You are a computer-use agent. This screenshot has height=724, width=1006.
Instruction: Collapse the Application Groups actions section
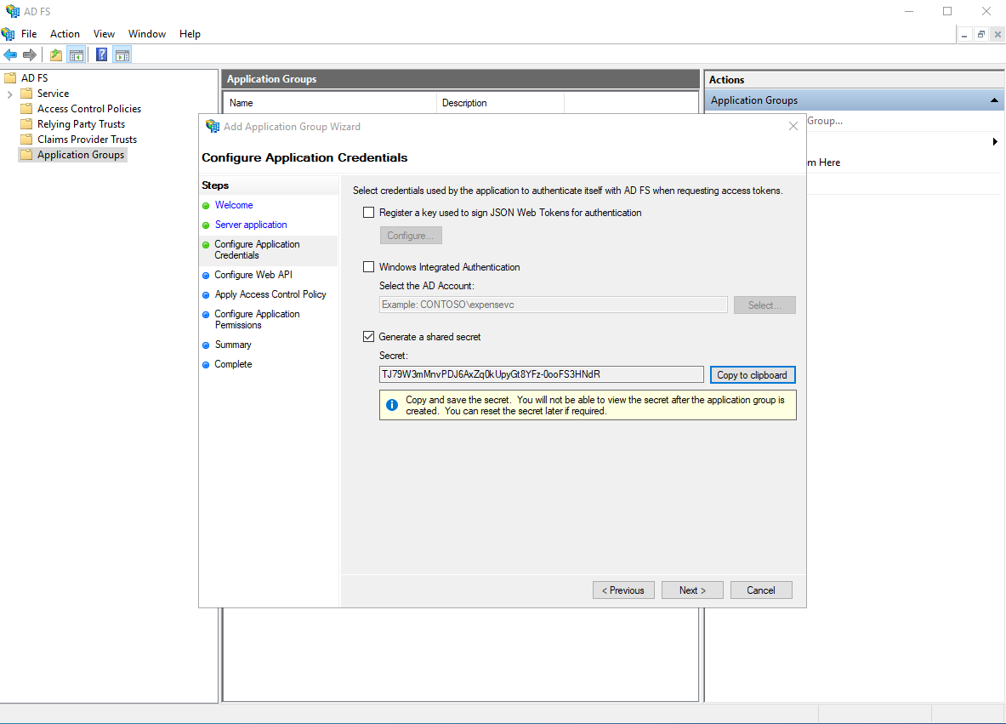pyautogui.click(x=993, y=100)
